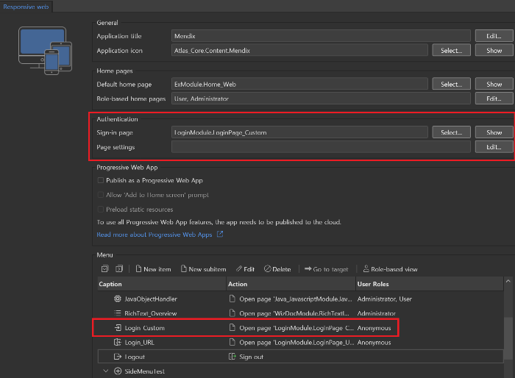Click the empty Page settings field

click(x=321, y=147)
